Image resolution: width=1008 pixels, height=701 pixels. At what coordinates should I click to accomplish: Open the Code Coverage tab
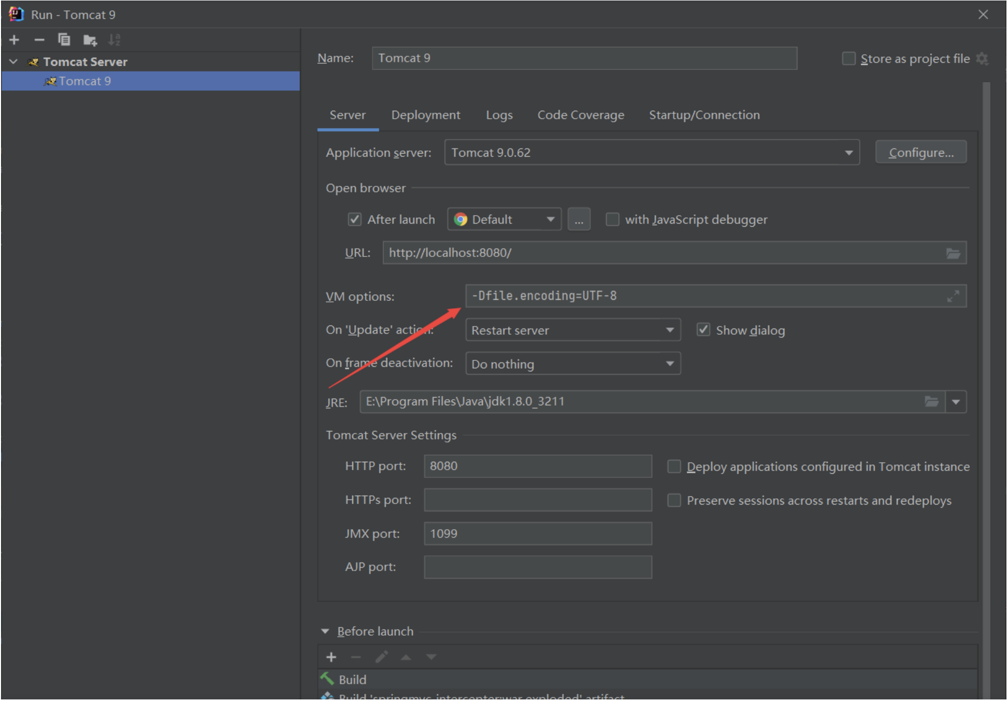coord(581,115)
